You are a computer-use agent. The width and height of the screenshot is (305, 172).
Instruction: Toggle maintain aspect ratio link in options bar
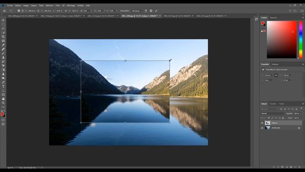pyautogui.click(x=66, y=11)
